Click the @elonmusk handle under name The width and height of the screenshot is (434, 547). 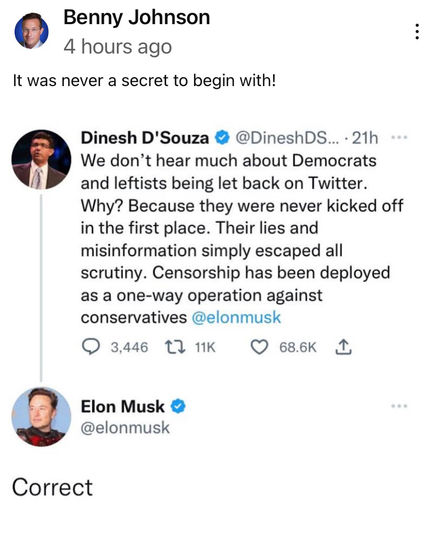click(125, 428)
